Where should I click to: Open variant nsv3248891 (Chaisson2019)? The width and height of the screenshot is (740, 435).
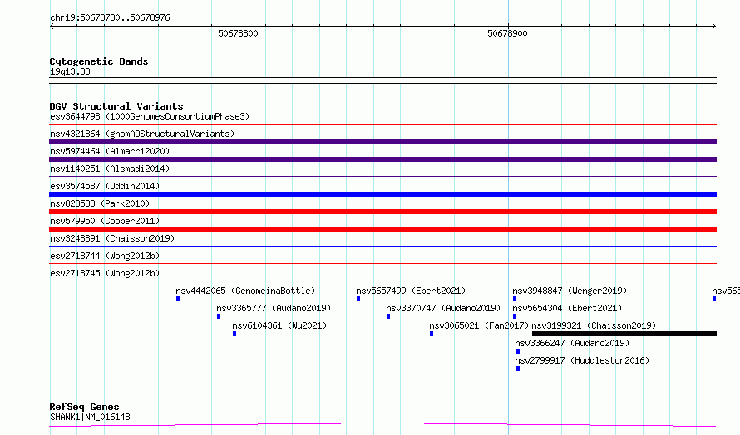pos(112,238)
